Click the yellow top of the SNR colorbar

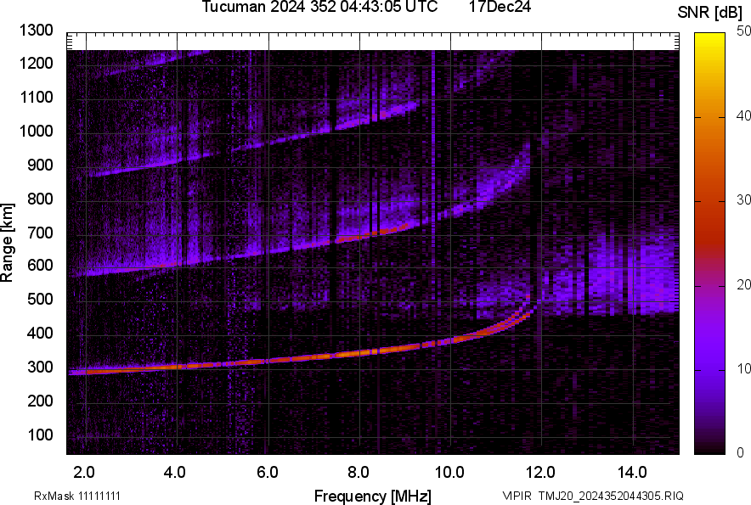tap(709, 38)
